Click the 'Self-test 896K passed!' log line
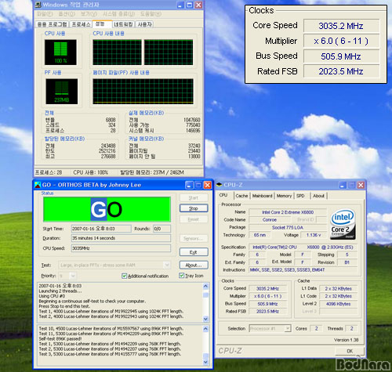 point(60,338)
